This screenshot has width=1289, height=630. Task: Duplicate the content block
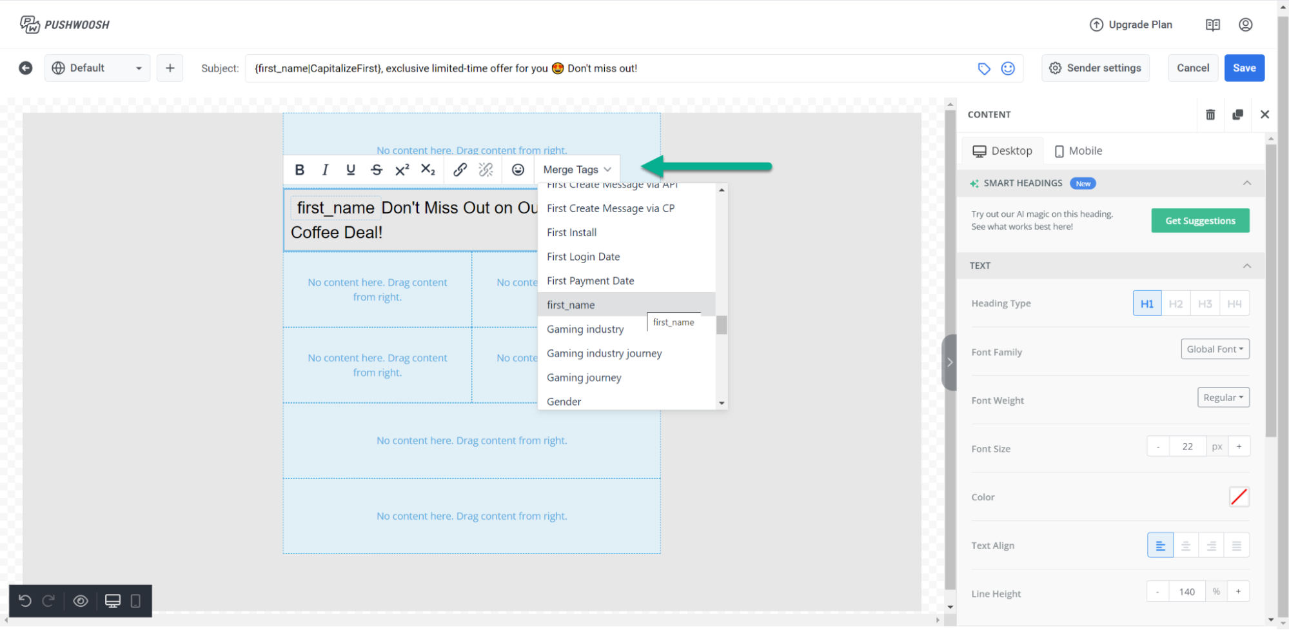point(1237,115)
